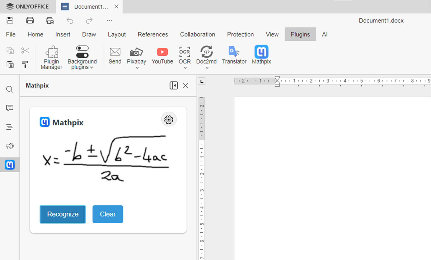The image size is (431, 260).
Task: Select the Send plugin
Action: click(x=115, y=55)
